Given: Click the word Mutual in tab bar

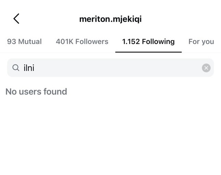Looking at the screenshot, I should 30,42.
